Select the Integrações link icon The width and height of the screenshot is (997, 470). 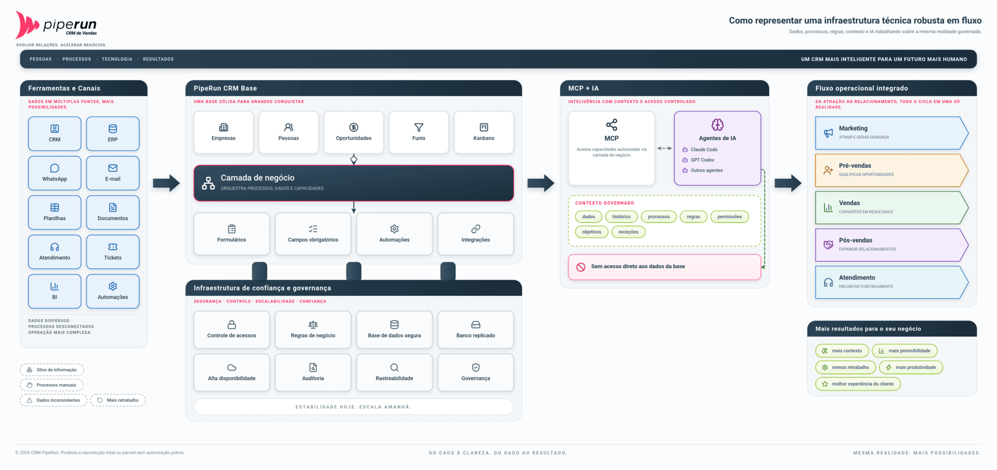click(476, 229)
